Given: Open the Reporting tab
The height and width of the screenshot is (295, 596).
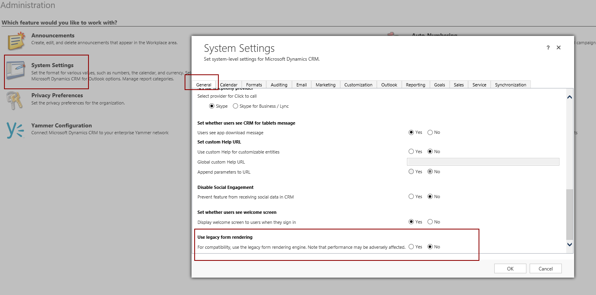Looking at the screenshot, I should tap(415, 84).
